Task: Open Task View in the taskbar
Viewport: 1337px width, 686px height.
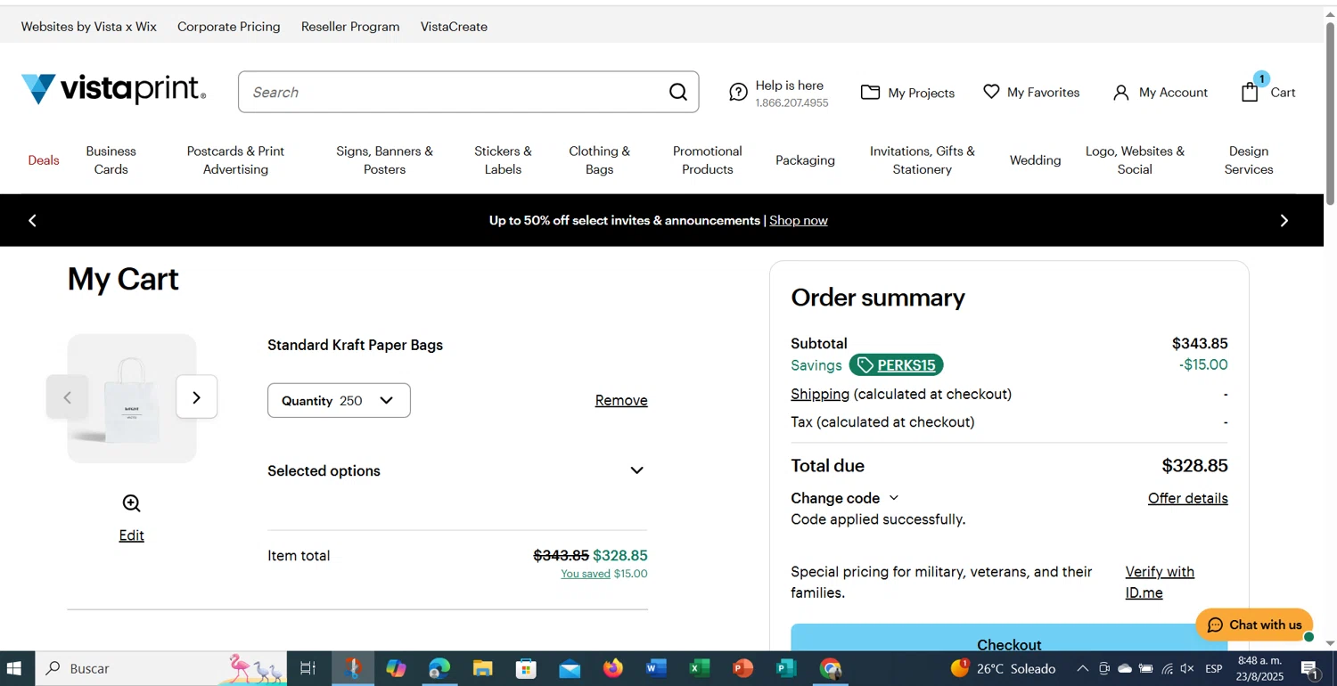Action: pyautogui.click(x=308, y=668)
